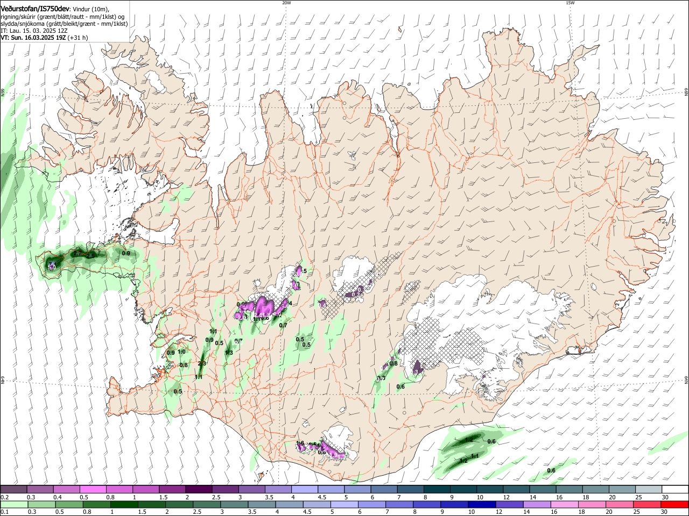Pick the 25–30 red-pink swatch, lower legend row
The width and height of the screenshot is (689, 516).
pos(646,505)
